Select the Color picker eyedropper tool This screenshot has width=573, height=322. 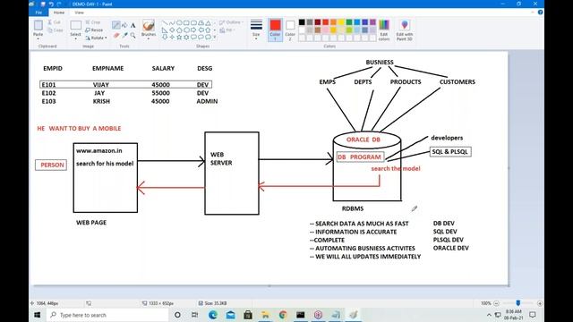(x=124, y=36)
